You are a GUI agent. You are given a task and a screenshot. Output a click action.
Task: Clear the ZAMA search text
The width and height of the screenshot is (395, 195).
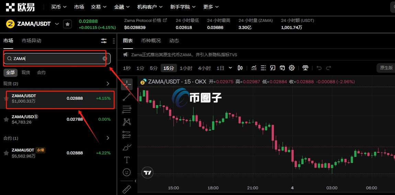105,59
